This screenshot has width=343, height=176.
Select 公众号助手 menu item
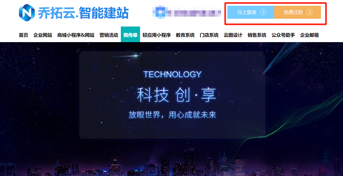283,35
